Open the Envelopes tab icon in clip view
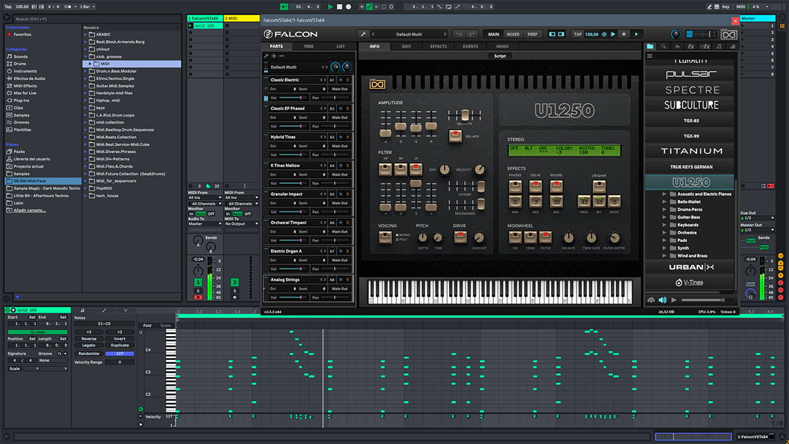Screen dimensions: 789x444 tap(104, 310)
